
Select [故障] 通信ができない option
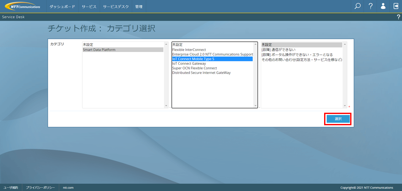(x=302, y=49)
